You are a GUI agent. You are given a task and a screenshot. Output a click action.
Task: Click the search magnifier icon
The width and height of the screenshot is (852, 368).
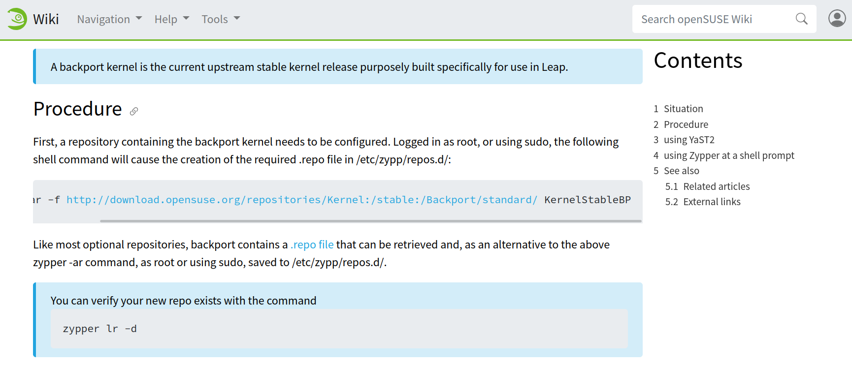coord(801,19)
